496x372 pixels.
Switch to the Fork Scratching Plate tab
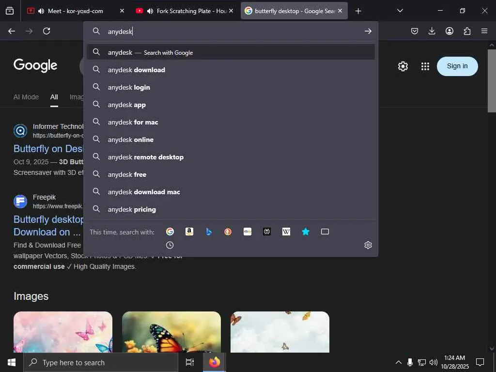185,11
